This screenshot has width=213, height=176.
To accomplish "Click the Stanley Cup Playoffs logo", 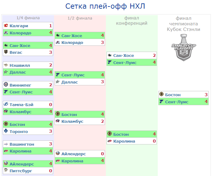I will click(183, 47).
